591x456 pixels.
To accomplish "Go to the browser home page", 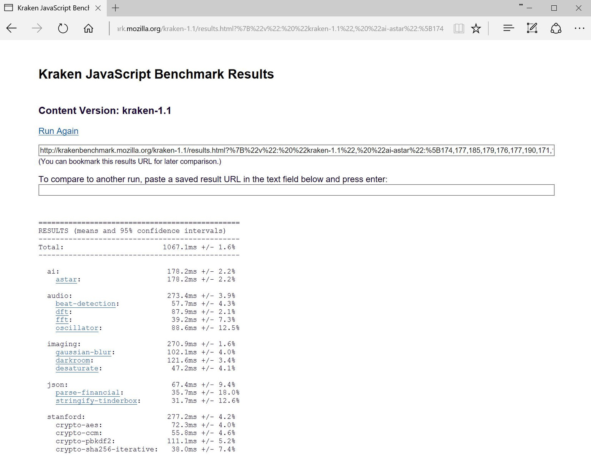I will [89, 28].
